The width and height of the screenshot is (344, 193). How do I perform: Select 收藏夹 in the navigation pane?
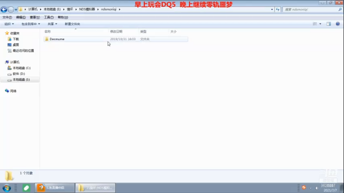[x=15, y=33]
